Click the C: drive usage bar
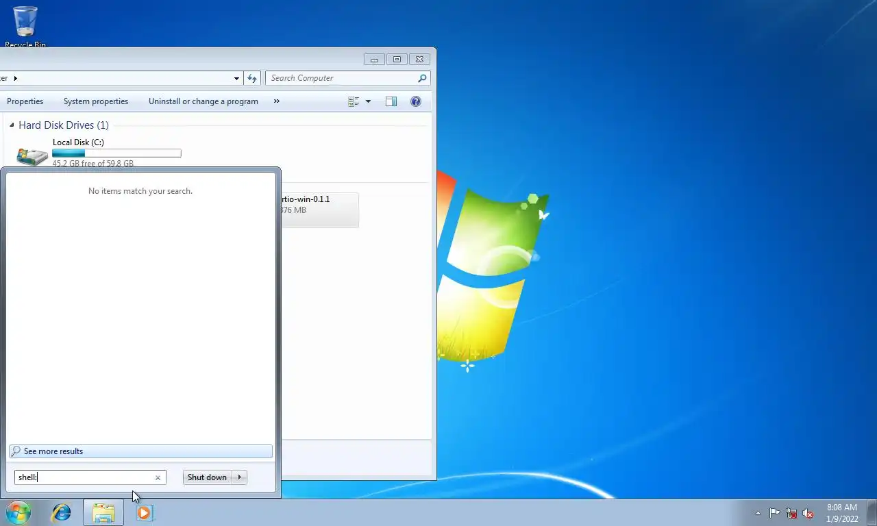The height and width of the screenshot is (526, 877). click(x=116, y=153)
